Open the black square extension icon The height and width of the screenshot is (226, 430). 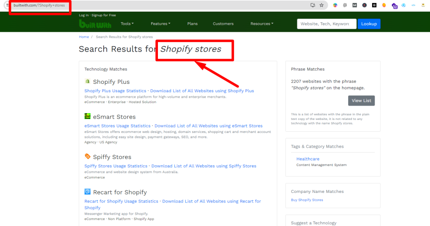click(x=374, y=5)
